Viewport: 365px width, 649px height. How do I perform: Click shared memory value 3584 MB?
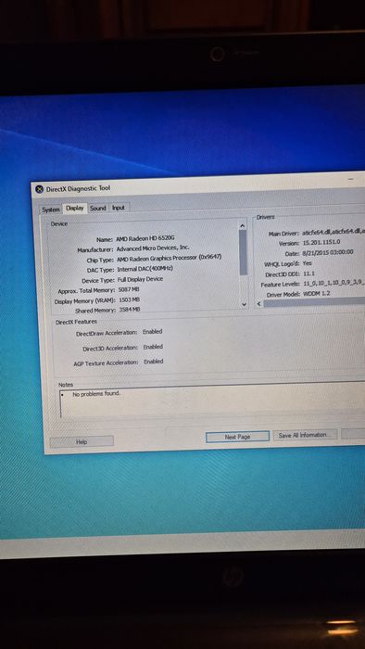130,310
